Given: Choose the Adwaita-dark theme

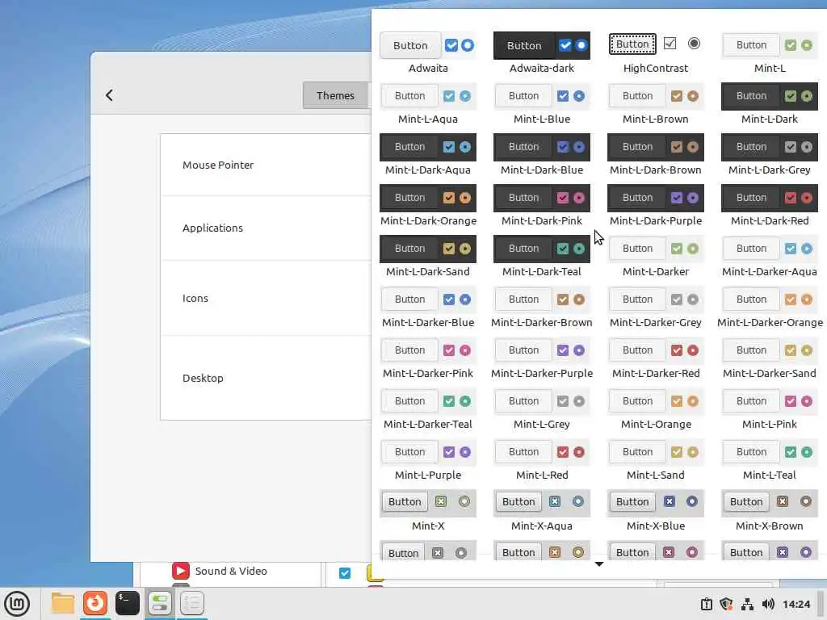Looking at the screenshot, I should click(542, 52).
